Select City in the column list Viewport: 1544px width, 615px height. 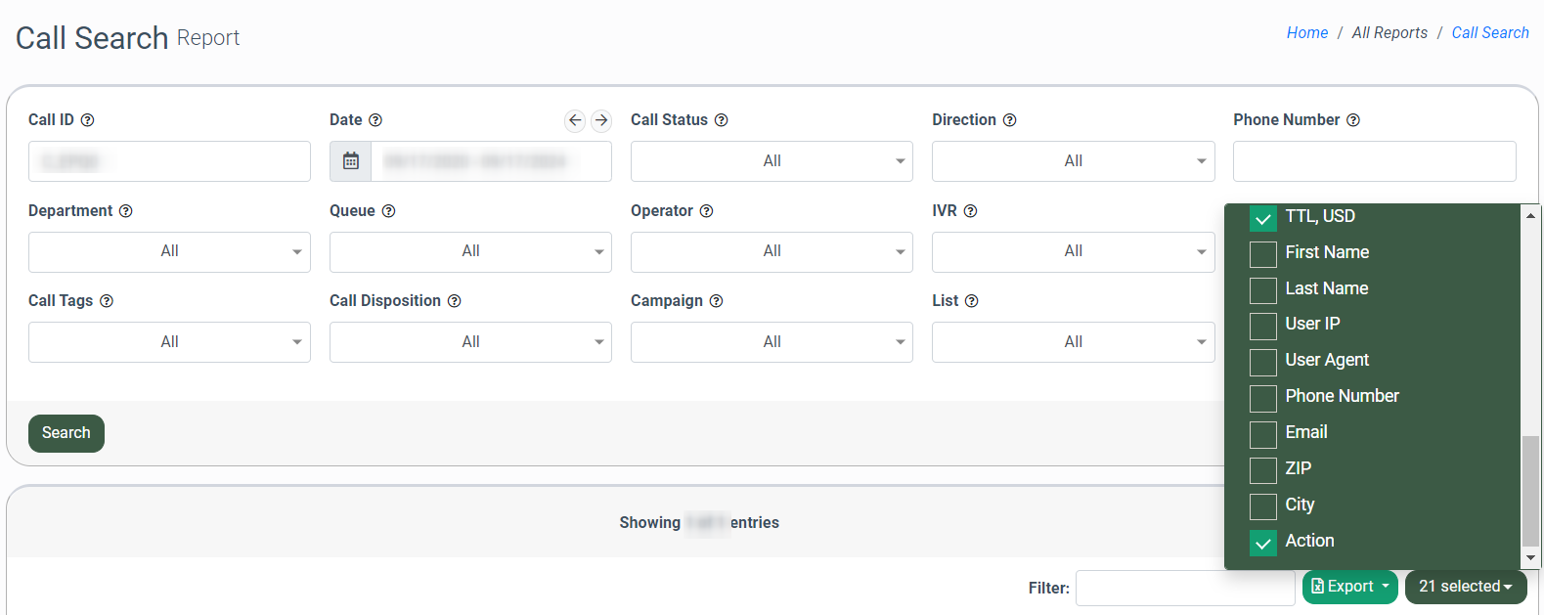click(1262, 506)
